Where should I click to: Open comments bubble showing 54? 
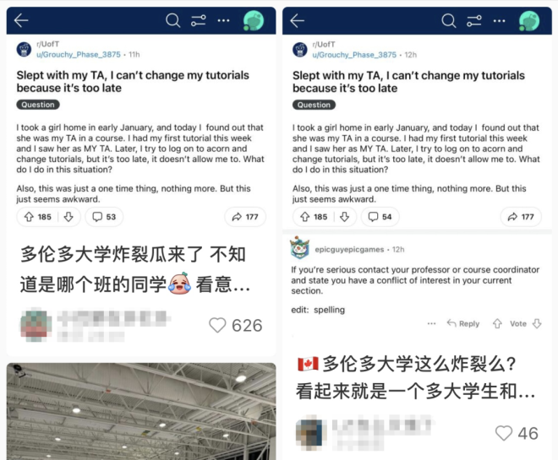coord(380,217)
